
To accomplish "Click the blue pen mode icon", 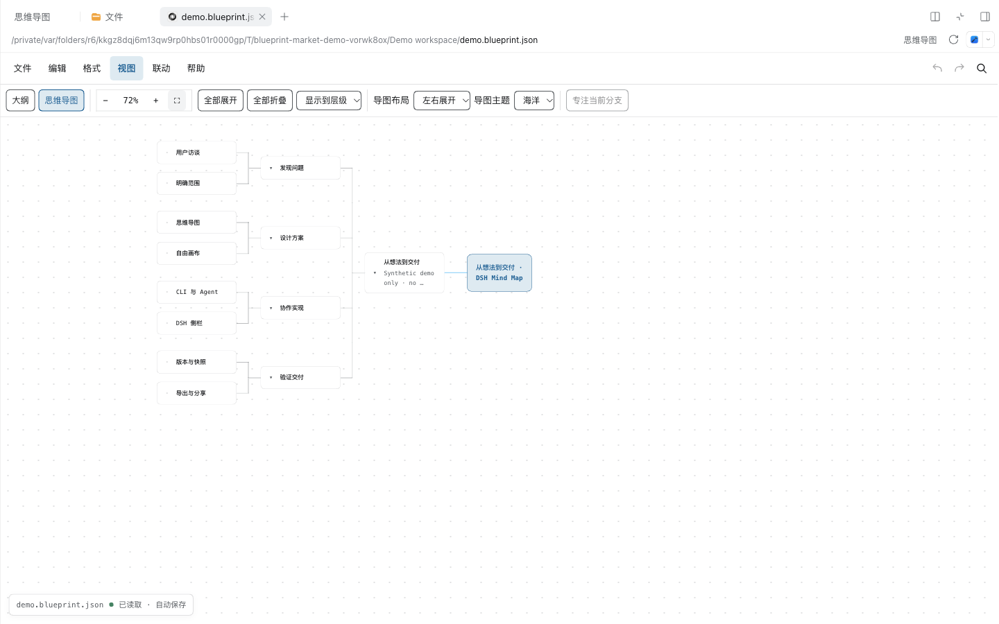I will click(x=974, y=40).
